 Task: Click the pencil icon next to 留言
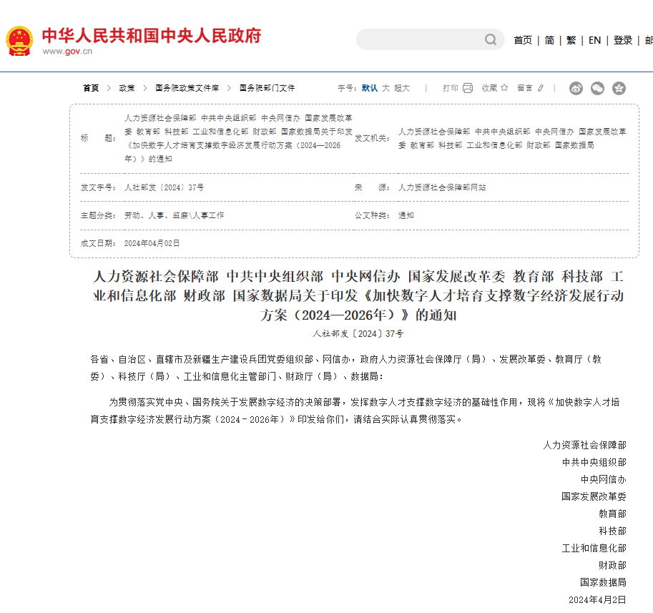541,88
